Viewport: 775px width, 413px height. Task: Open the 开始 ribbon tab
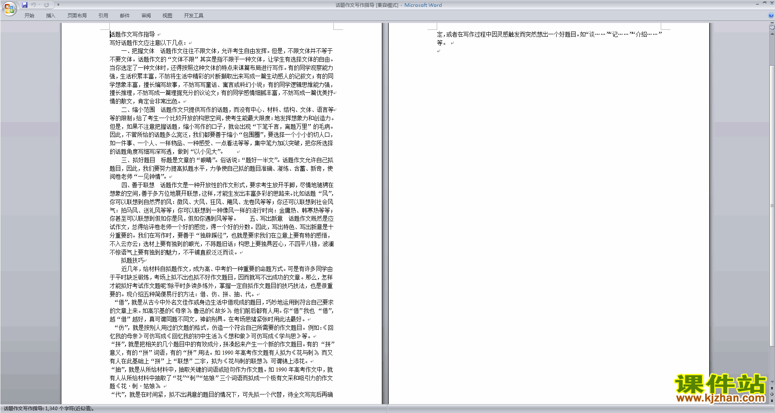coord(29,16)
